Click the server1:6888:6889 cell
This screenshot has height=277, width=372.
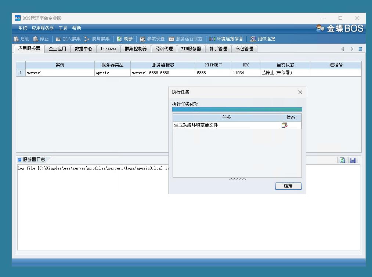pos(163,73)
